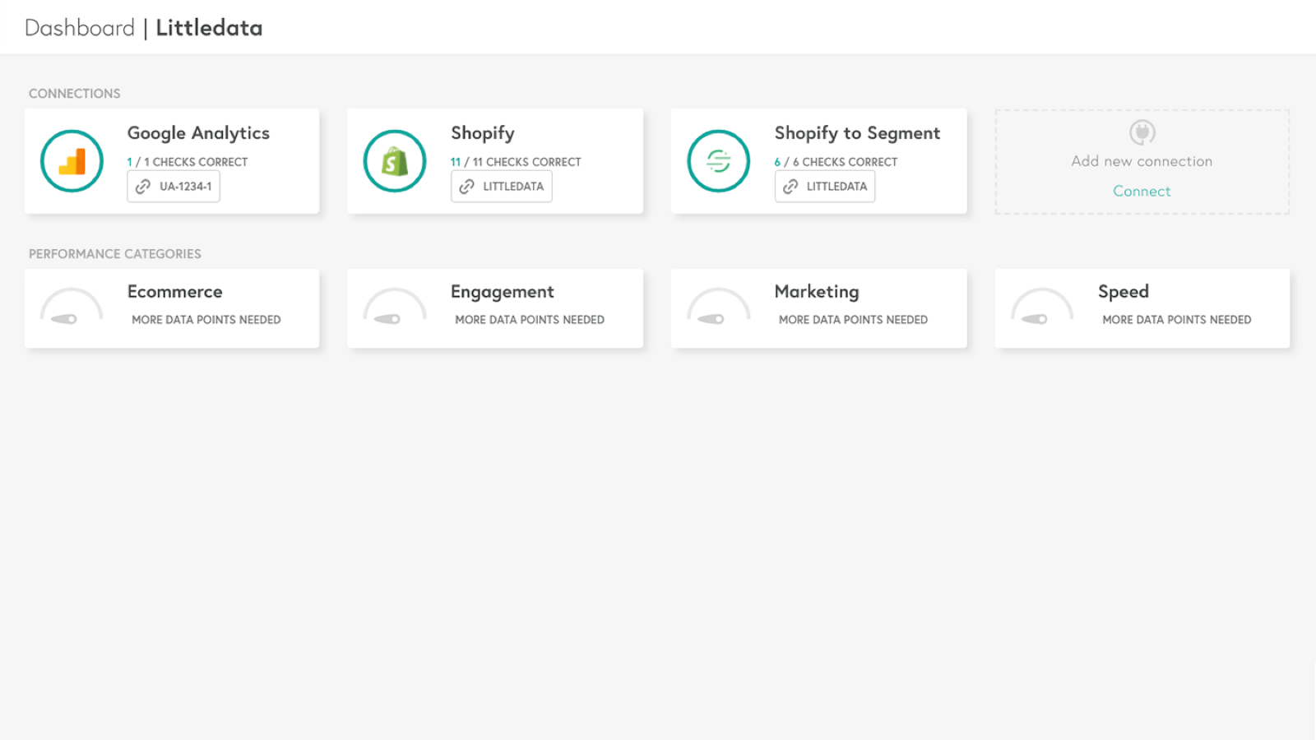Click the Segment logo icon
The height and width of the screenshot is (740, 1316).
719,161
